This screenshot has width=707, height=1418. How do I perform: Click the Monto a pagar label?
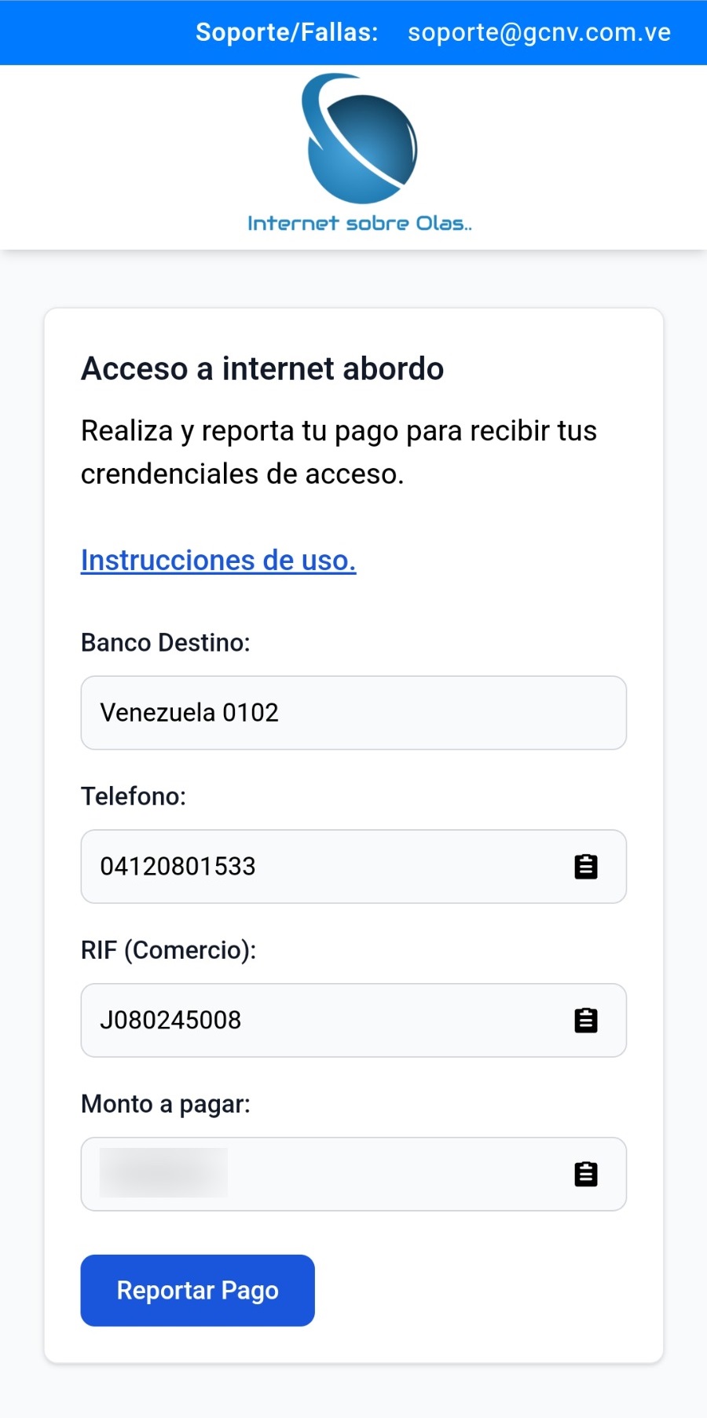pos(166,1104)
